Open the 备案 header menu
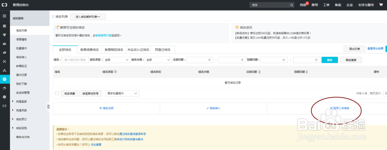The width and height of the screenshot is (387, 150). click(338, 5)
